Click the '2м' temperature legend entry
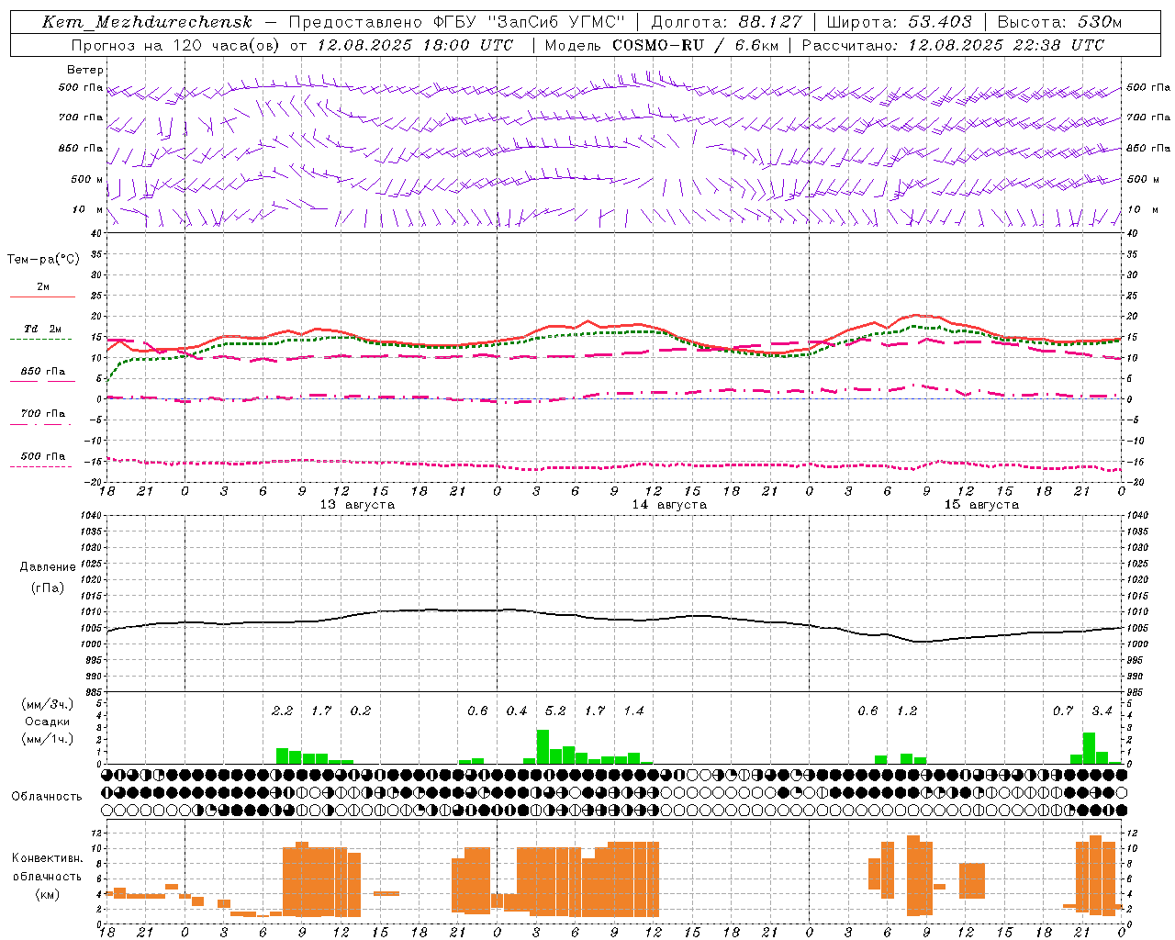The image size is (1175, 940). coord(43,287)
